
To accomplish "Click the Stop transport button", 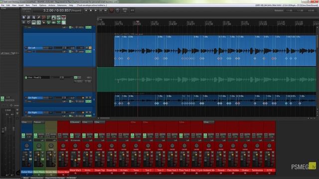I will click(x=91, y=10).
